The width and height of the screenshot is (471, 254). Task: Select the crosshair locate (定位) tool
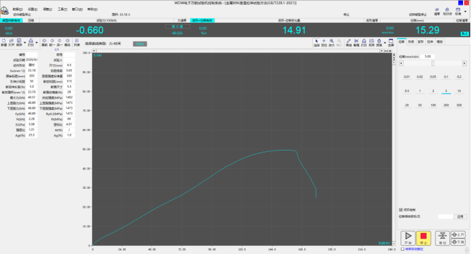click(x=324, y=42)
